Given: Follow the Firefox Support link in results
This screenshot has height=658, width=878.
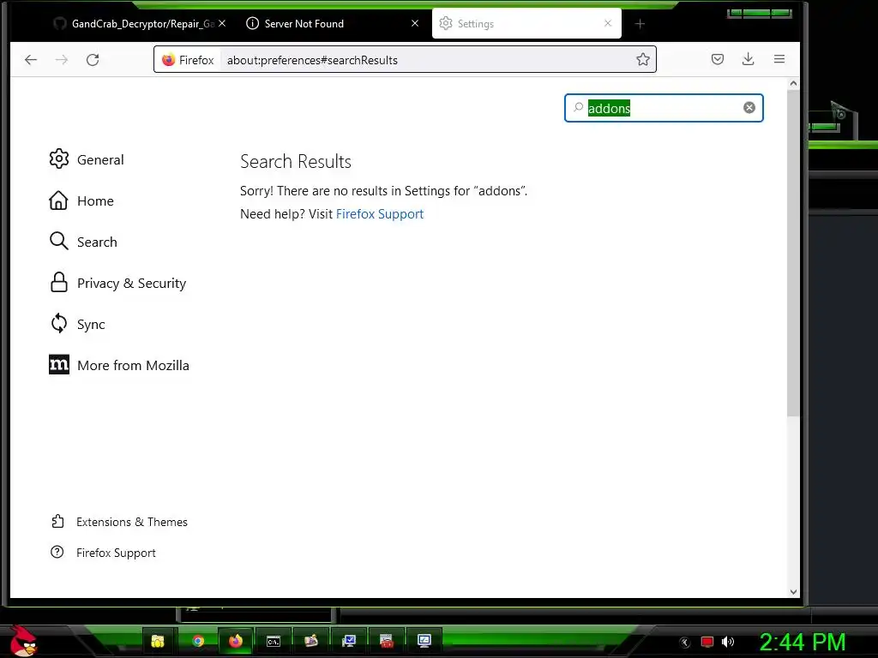Looking at the screenshot, I should [380, 214].
